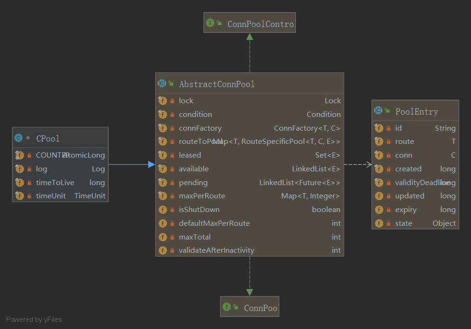Click the lock icon beside maxTotal field
471x329 pixels.
click(x=172, y=237)
